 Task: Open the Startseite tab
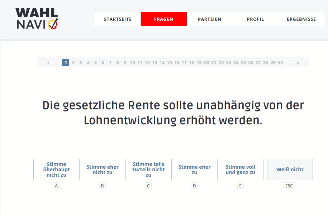[x=118, y=19]
